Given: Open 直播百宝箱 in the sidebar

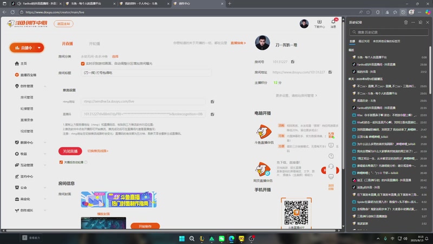Looking at the screenshot, I should click(x=25, y=75).
